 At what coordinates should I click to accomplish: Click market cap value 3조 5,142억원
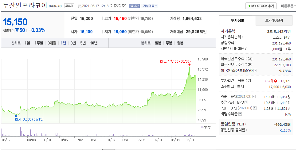279,32
